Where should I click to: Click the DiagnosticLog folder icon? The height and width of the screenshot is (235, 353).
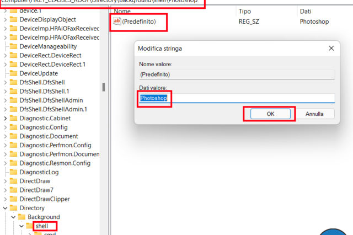point(13,172)
